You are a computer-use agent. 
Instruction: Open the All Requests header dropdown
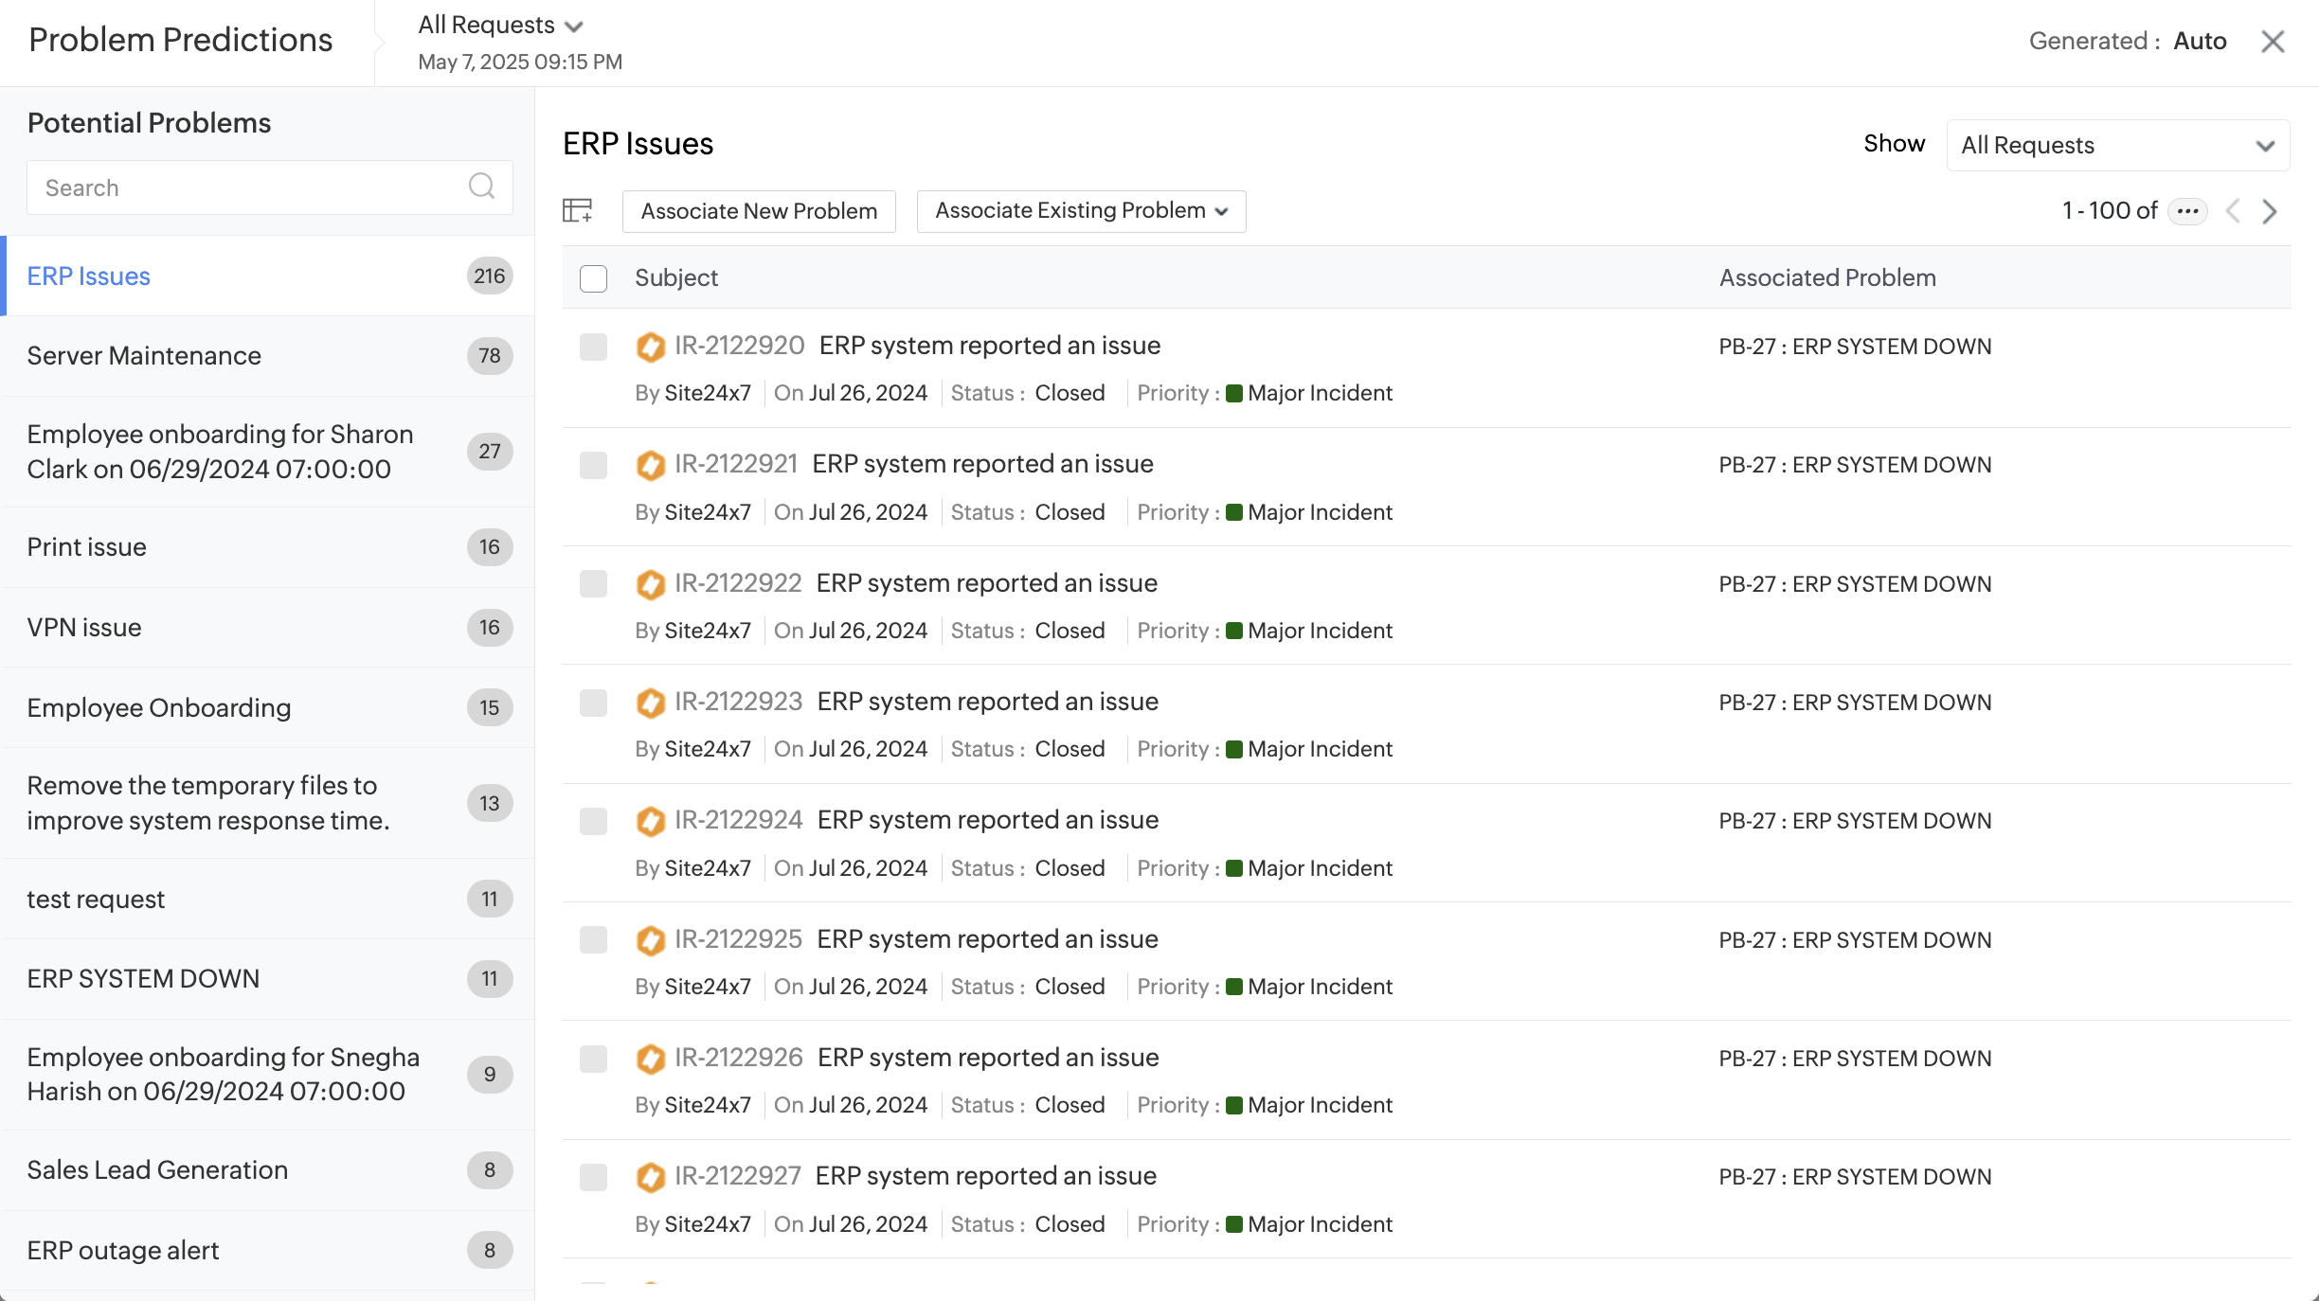[x=500, y=26]
